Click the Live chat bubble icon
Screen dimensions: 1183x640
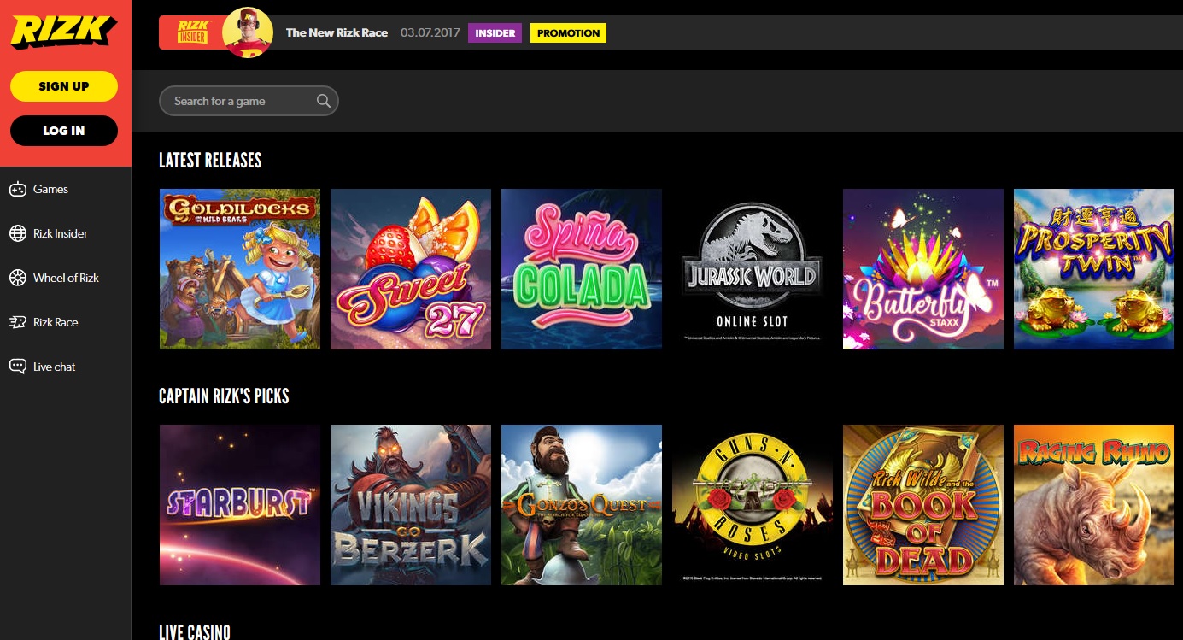coord(17,367)
